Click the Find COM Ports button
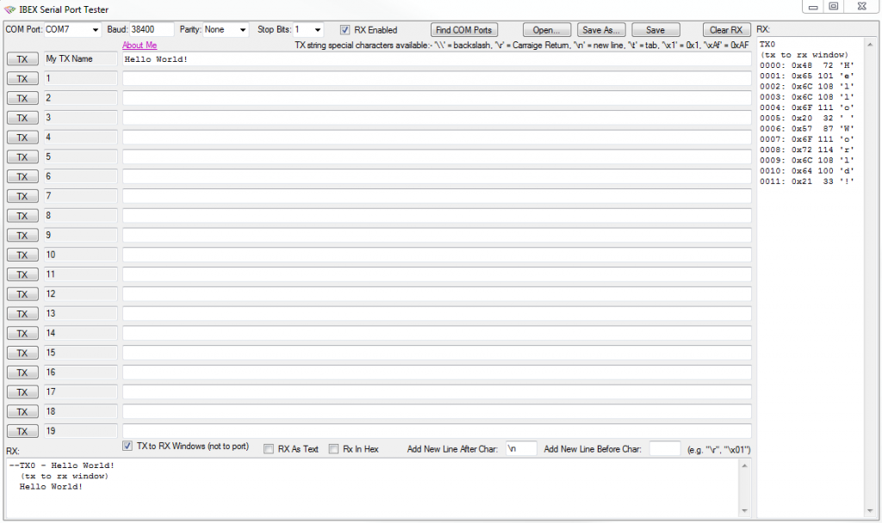Image resolution: width=882 pixels, height=523 pixels. (463, 28)
